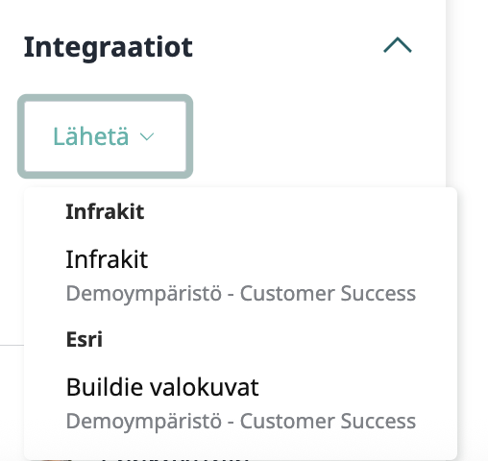Click the teal upward arrow icon
This screenshot has width=488, height=461.
(x=398, y=45)
